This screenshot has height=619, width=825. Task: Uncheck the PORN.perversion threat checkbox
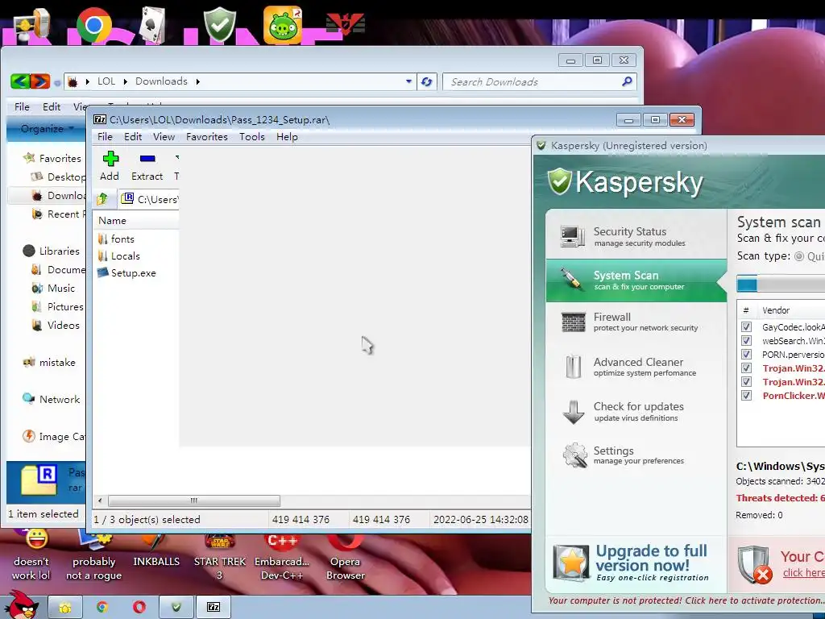(746, 355)
